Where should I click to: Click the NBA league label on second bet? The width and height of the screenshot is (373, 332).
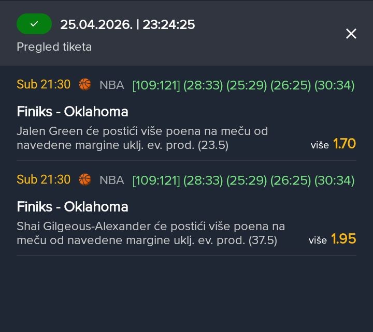[x=112, y=180]
